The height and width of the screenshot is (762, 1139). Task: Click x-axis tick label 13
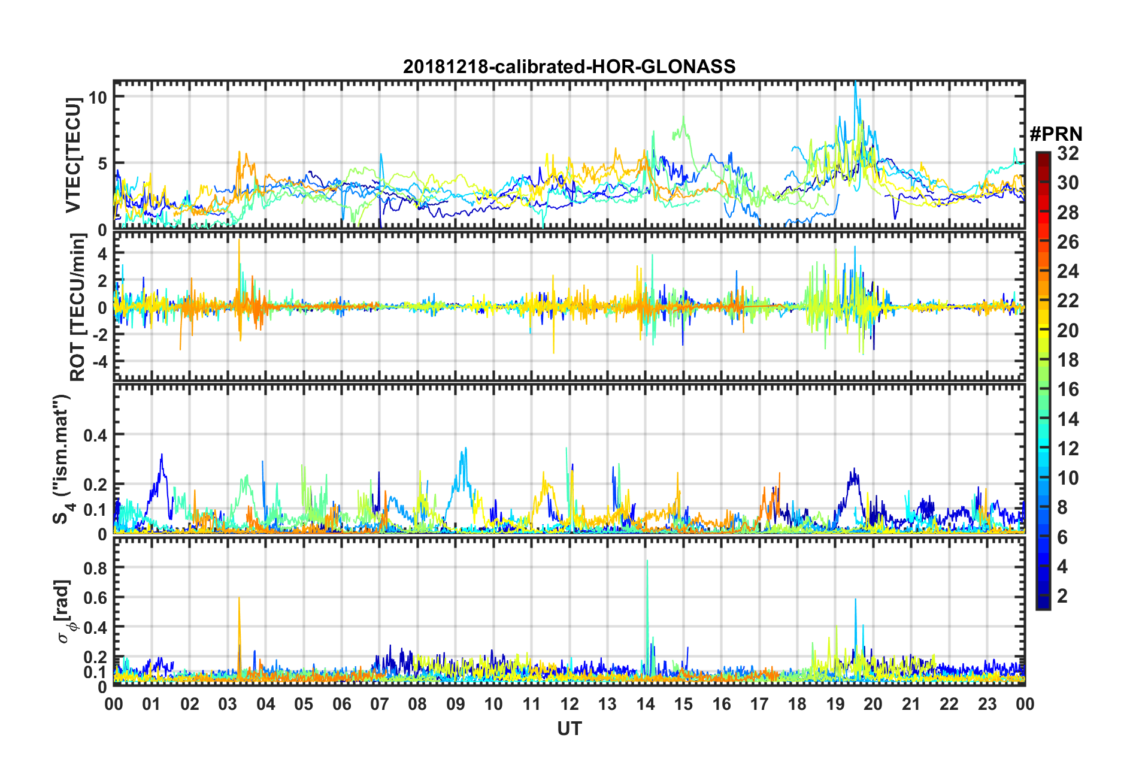pos(607,703)
